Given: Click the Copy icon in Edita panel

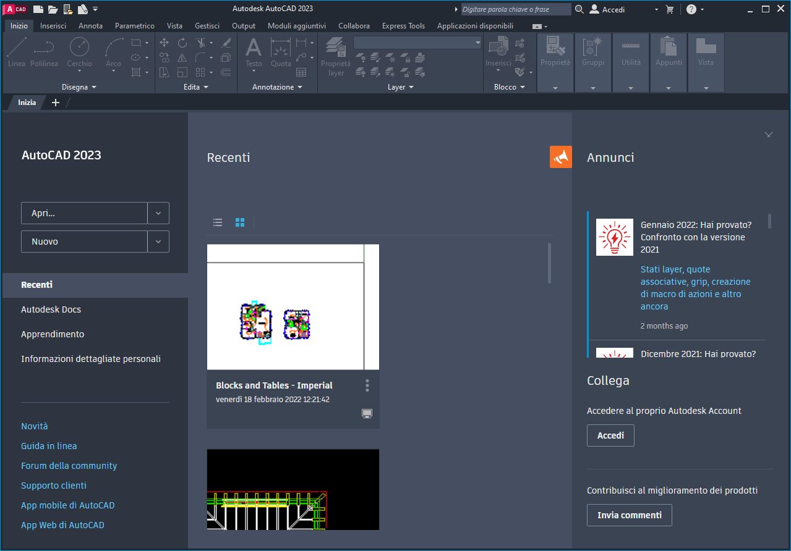Looking at the screenshot, I should click(165, 57).
